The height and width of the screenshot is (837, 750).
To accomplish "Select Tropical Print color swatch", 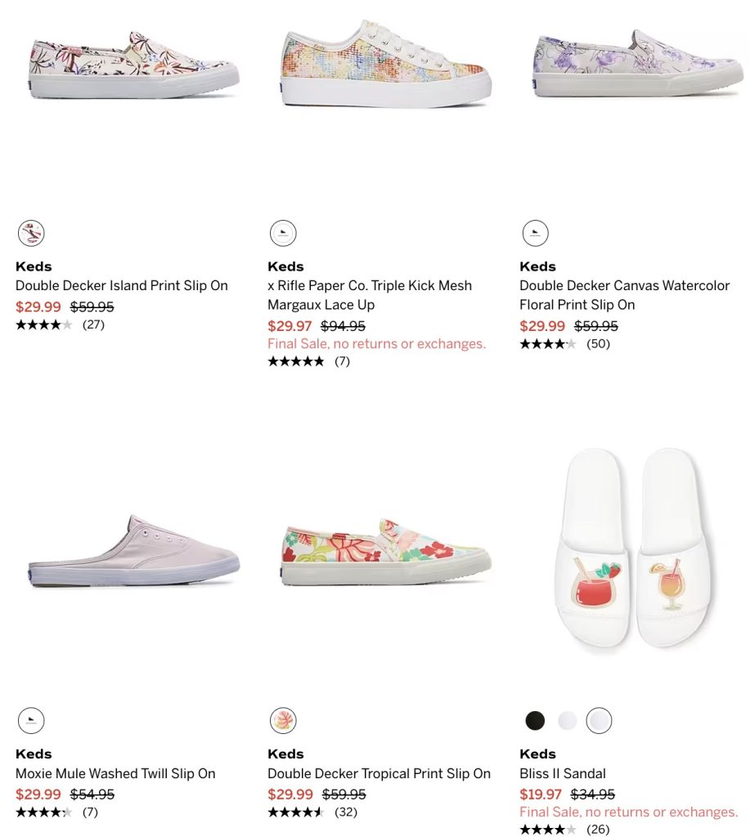I will (283, 721).
